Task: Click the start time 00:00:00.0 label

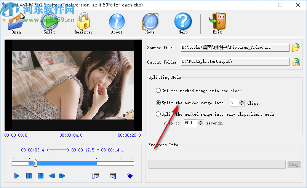Action: (16, 135)
